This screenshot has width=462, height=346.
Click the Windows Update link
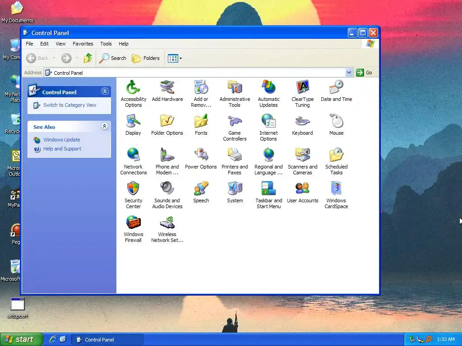pos(61,140)
